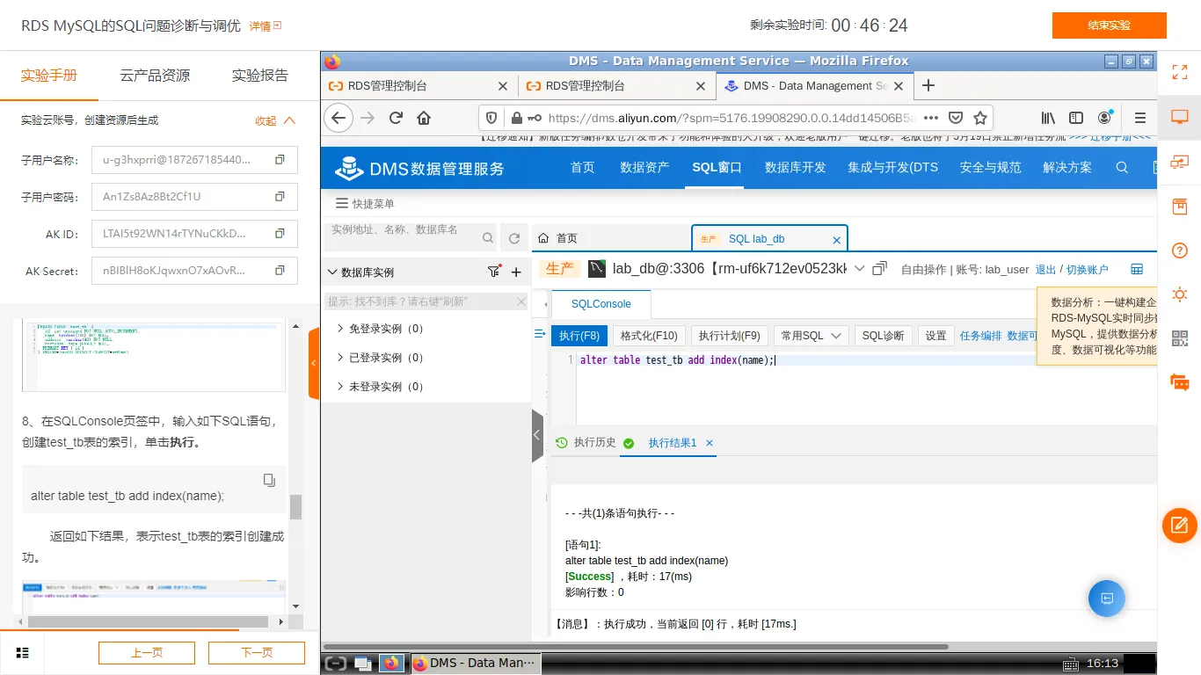This screenshot has height=675, width=1201.
Task: Open new Firefox tab
Action: click(x=928, y=85)
